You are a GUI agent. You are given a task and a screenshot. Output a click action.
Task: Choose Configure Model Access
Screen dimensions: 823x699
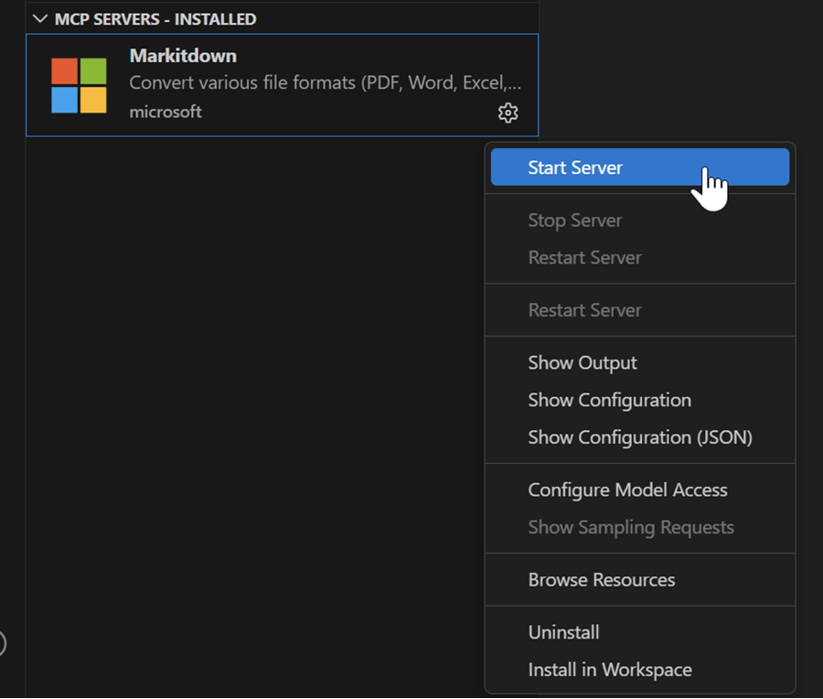(x=627, y=490)
